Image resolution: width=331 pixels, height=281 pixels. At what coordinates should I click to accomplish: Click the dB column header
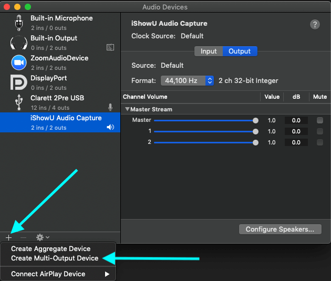[296, 97]
